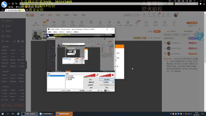Click the microphone icon in OBS

[97, 75]
